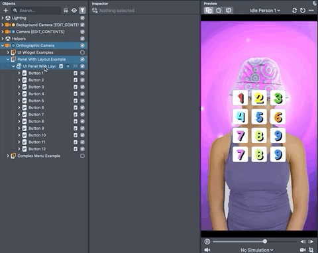
Task: Open the Preview three-dots more menu
Action: click(x=311, y=11)
